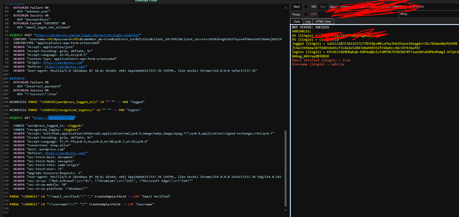Viewport: 459px width, 217px height.
Task: Click the wp-login.php login-endpoint URL
Action: pos(88,35)
